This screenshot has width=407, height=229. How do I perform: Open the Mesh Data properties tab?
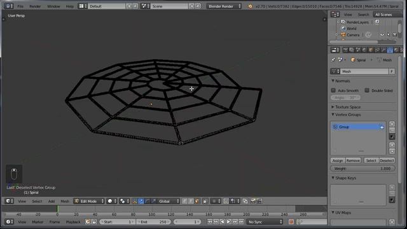click(390, 50)
